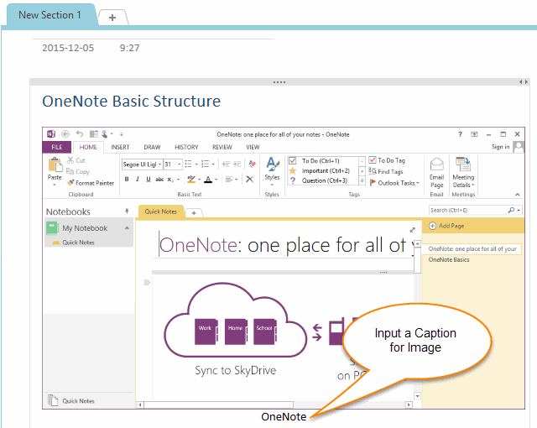Click the Add Page button
Image resolution: width=537 pixels, height=428 pixels.
coord(447,226)
